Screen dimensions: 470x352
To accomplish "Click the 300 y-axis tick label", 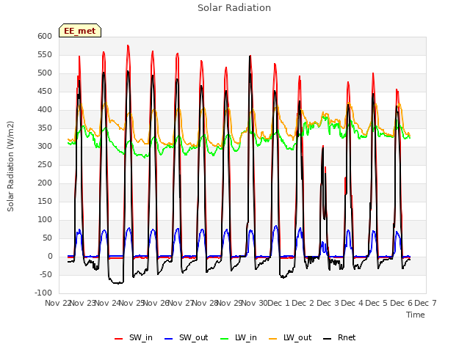I will [45, 147].
